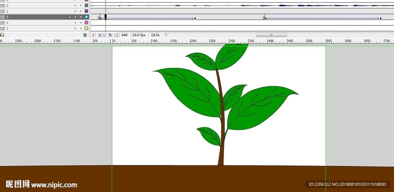The height and width of the screenshot is (192, 394).
Task: Delete the selected layer with trash icon
Action: (85, 35)
